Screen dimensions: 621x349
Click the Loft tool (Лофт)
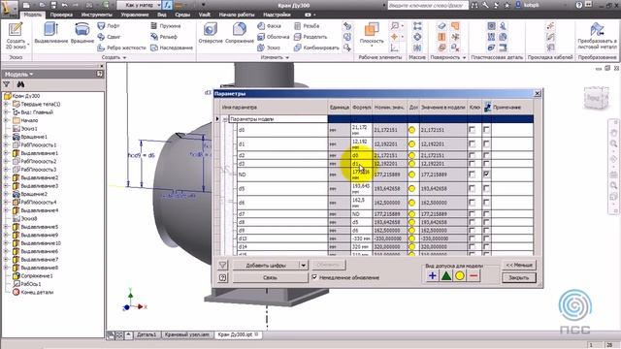click(109, 26)
